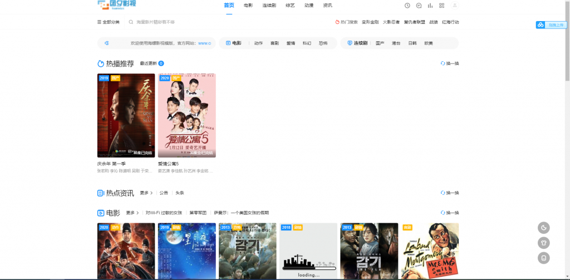Viewport: 570px width, 280px height.
Task: Click the blue cloud upload button icon
Action: [540, 24]
